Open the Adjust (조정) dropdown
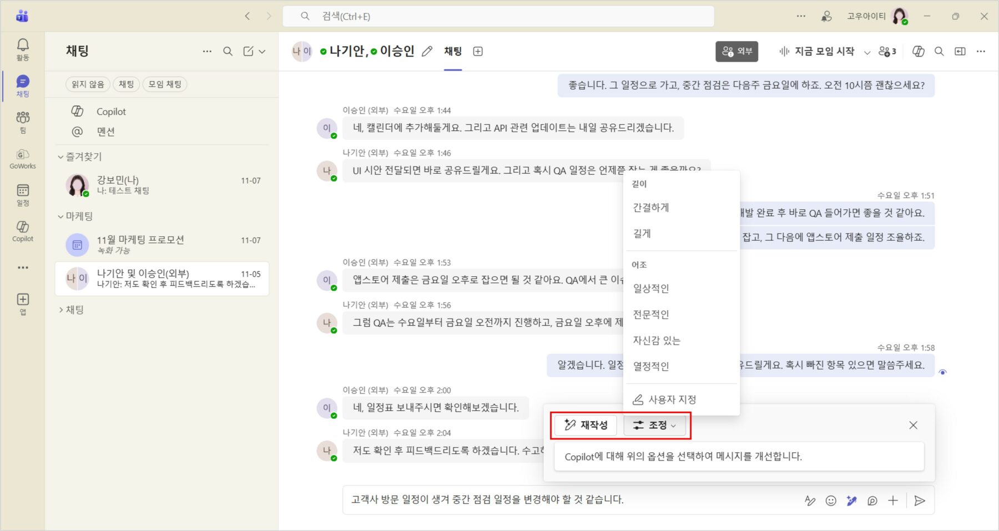999x531 pixels. pos(655,425)
